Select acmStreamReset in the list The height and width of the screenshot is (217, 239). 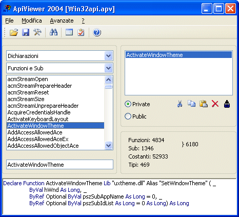pyautogui.click(x=55, y=92)
